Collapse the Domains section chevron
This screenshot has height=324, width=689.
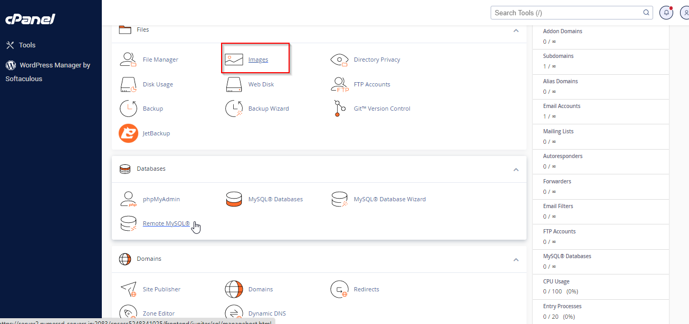pyautogui.click(x=516, y=259)
